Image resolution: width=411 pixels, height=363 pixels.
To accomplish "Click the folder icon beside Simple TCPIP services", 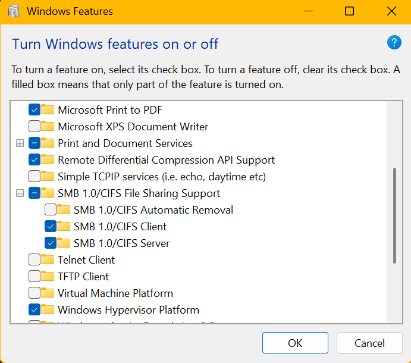I will (x=48, y=176).
